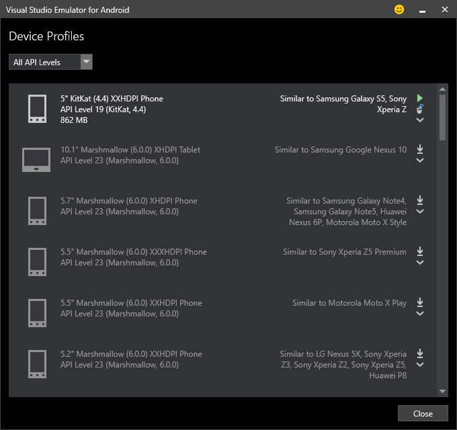Start the 5" KitKat emulator with play icon

tap(420, 98)
